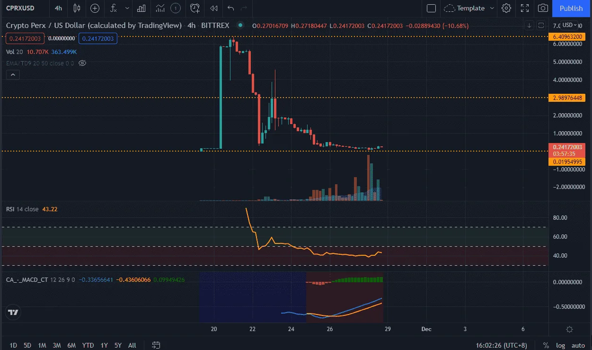Click the Crypto Perx / US Dollar title

coord(94,26)
